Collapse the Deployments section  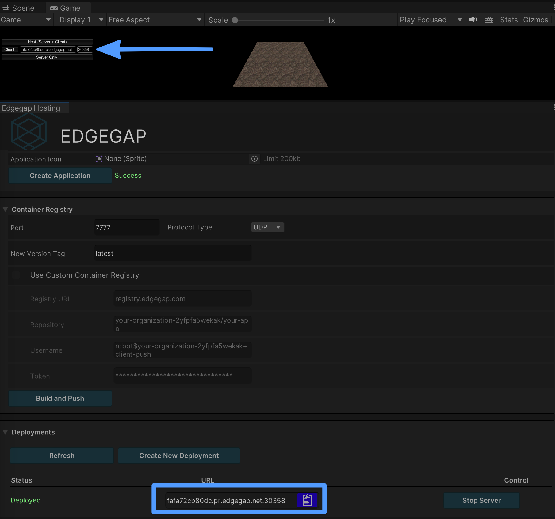[5, 432]
